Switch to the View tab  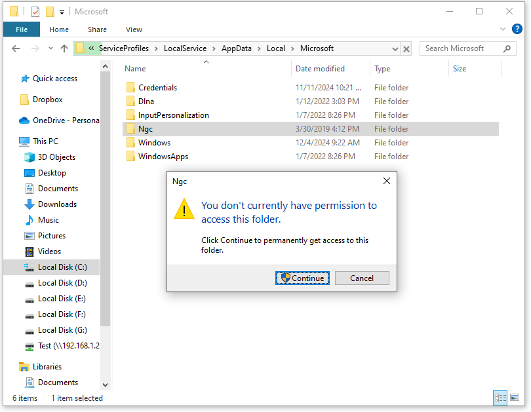coord(134,29)
